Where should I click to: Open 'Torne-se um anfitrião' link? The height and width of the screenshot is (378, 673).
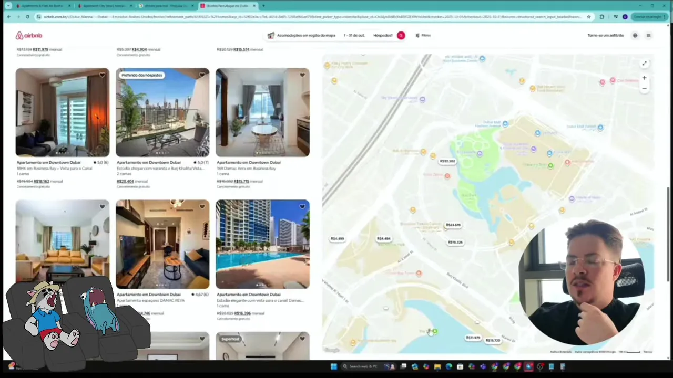pos(605,35)
